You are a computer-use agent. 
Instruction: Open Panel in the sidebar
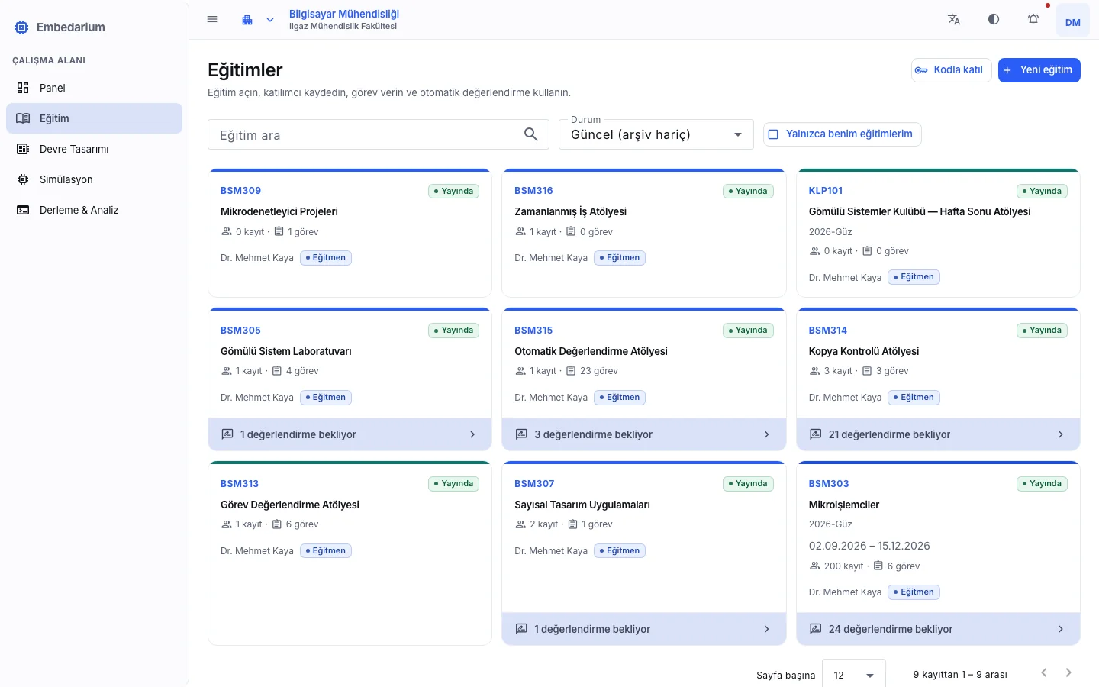pyautogui.click(x=94, y=88)
